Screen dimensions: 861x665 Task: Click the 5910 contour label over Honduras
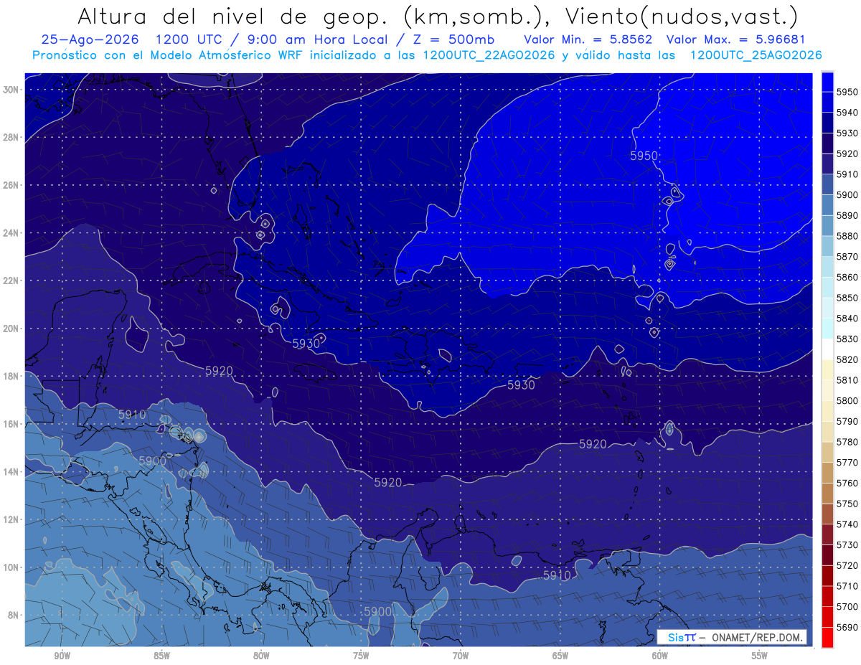click(x=132, y=415)
